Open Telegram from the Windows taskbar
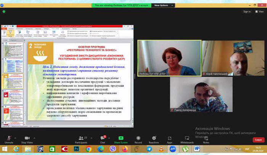This screenshot has width=267, height=155. 148,149
